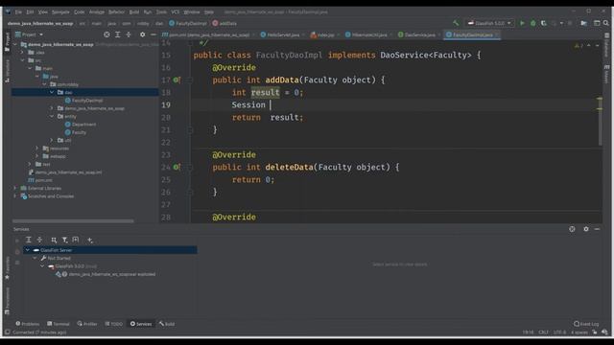Run GlassFish with the green play icon
The height and width of the screenshot is (345, 614).
522,23
